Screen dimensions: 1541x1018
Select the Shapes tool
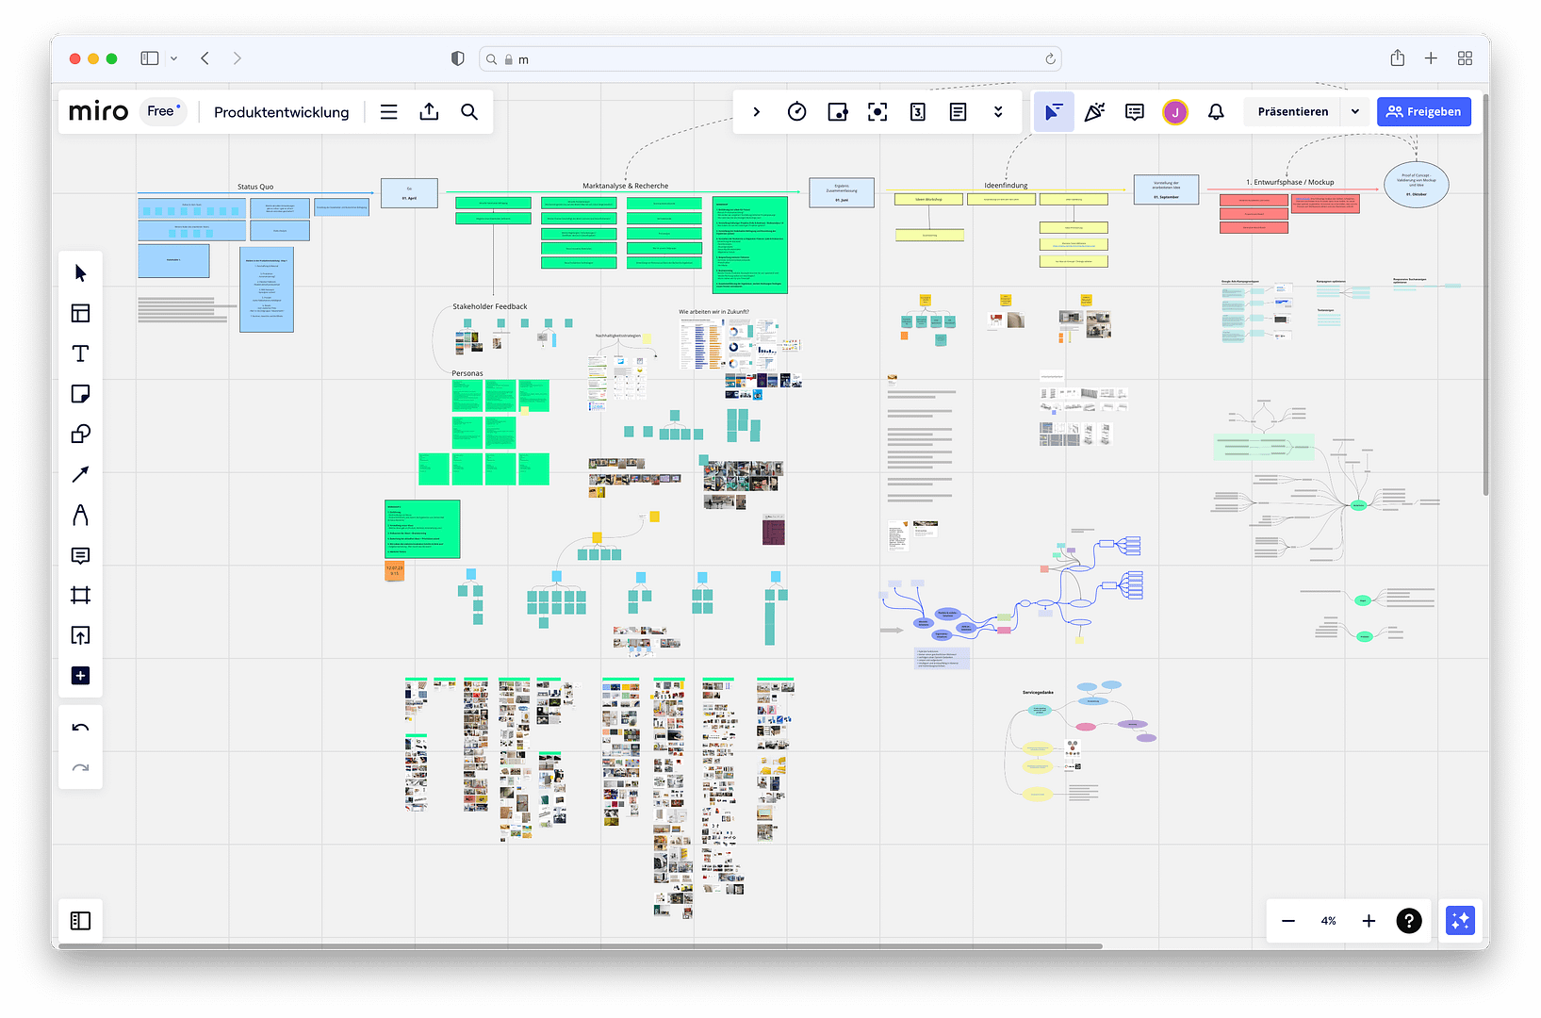80,434
